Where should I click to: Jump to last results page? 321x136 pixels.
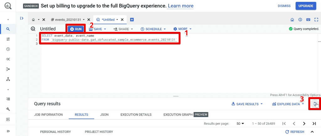coord(314,123)
